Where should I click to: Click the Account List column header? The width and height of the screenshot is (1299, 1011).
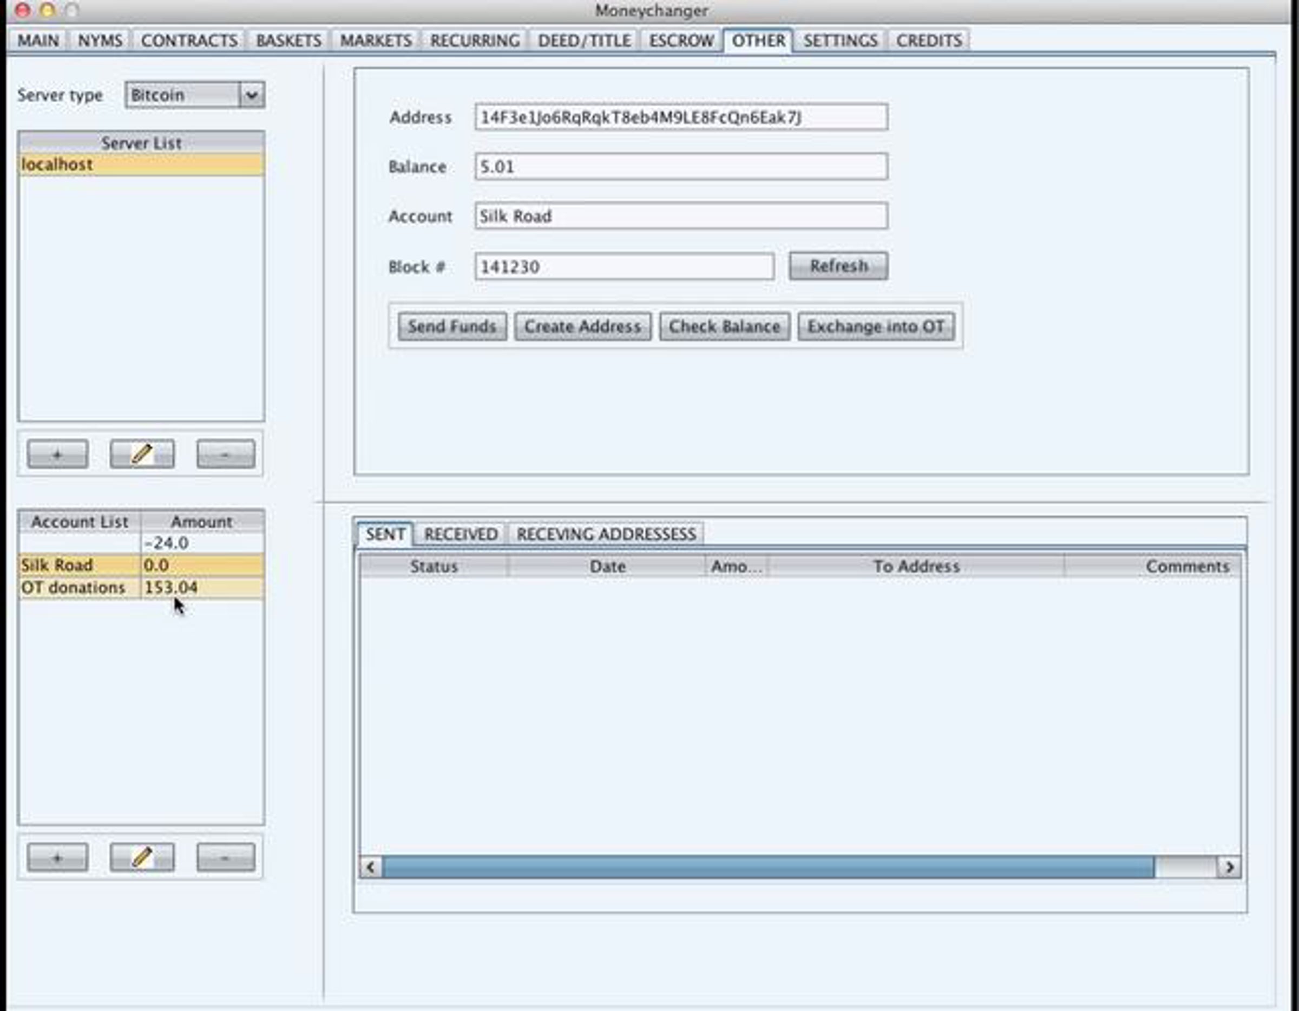[80, 522]
